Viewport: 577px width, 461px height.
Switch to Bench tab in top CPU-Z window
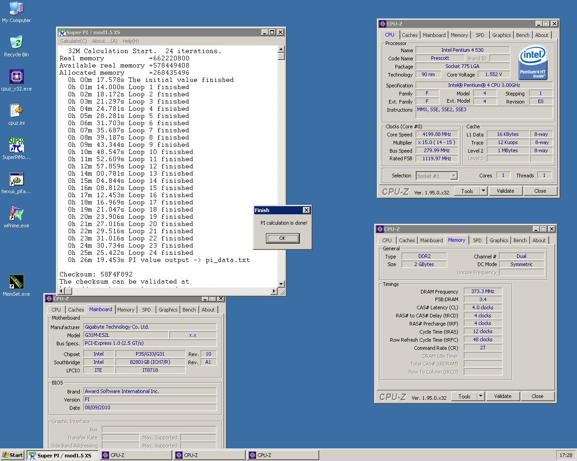[x=522, y=35]
